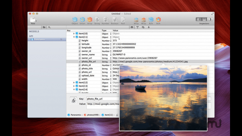Toggle the bottom inspector pane button
The height and width of the screenshot is (136, 242).
click(204, 19)
